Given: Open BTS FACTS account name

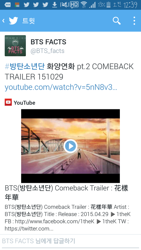Looking at the screenshot, I should click(48, 42).
